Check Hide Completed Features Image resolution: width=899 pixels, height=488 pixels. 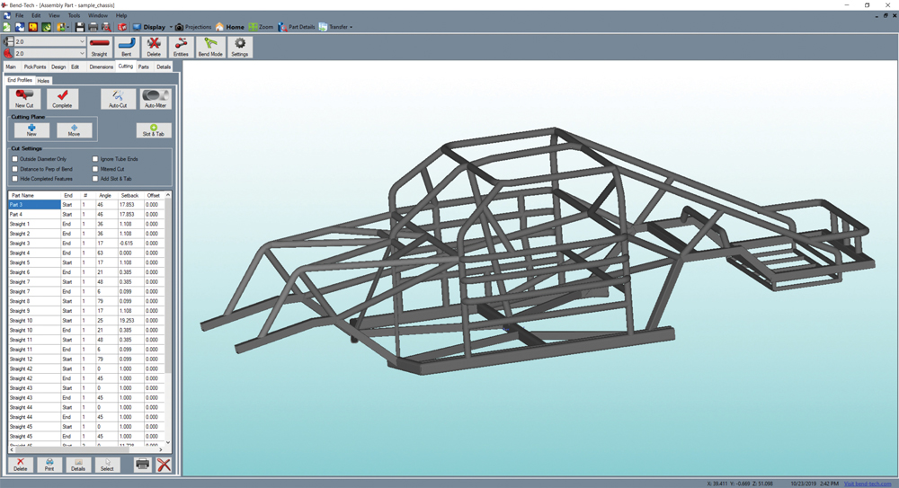pos(15,179)
